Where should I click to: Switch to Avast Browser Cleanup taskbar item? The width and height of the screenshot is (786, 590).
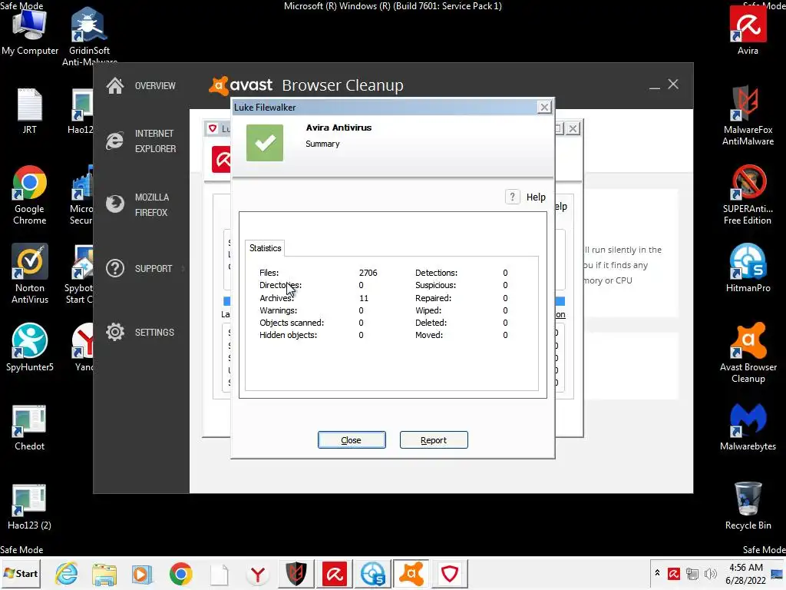coord(411,573)
